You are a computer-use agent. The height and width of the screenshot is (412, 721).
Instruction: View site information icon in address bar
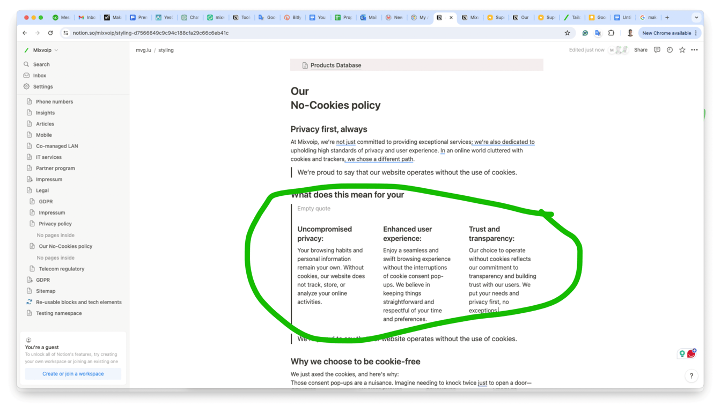[x=66, y=33]
